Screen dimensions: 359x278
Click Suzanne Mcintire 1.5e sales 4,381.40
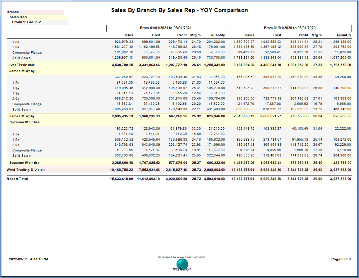[x=126, y=134]
